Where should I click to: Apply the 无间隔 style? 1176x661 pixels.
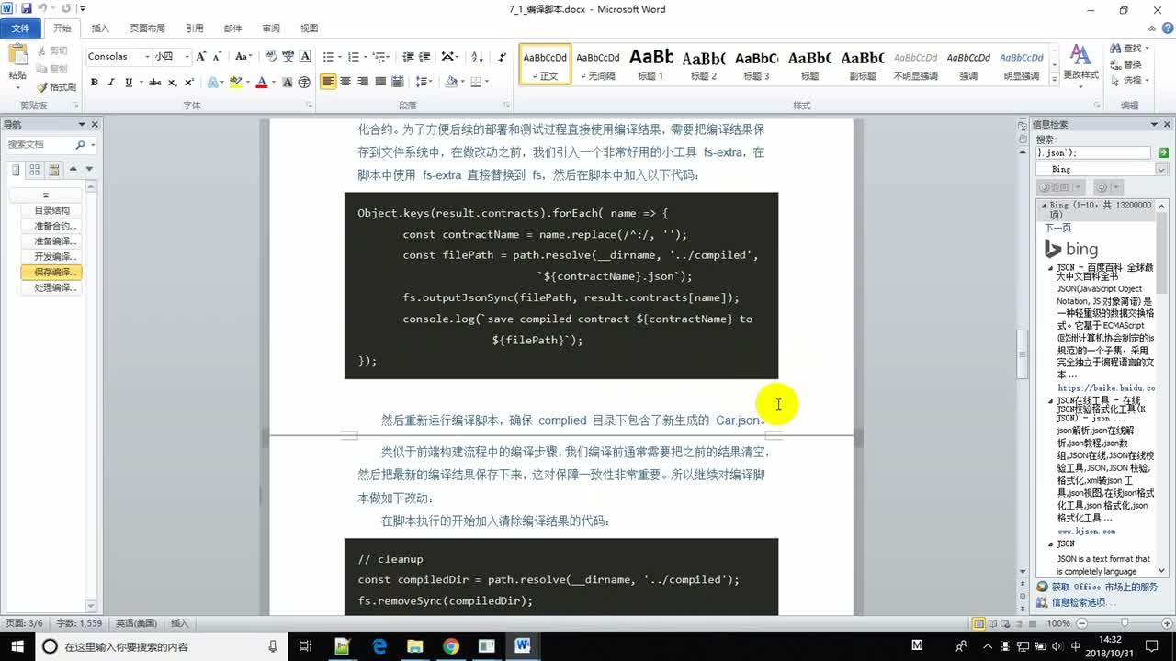point(598,63)
